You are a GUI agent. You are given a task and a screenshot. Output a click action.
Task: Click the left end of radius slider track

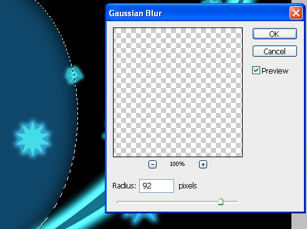point(118,202)
